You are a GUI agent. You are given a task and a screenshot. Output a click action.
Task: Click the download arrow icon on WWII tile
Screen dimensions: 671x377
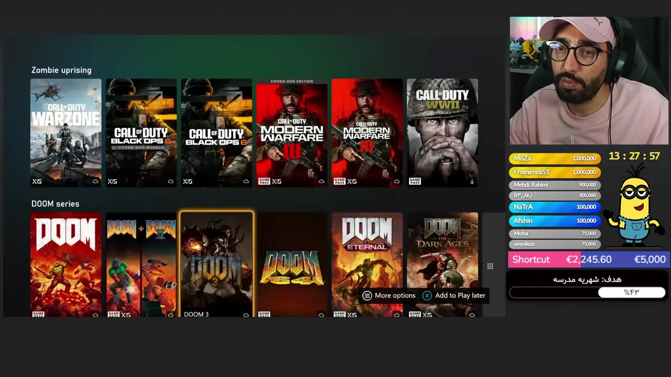tap(472, 182)
